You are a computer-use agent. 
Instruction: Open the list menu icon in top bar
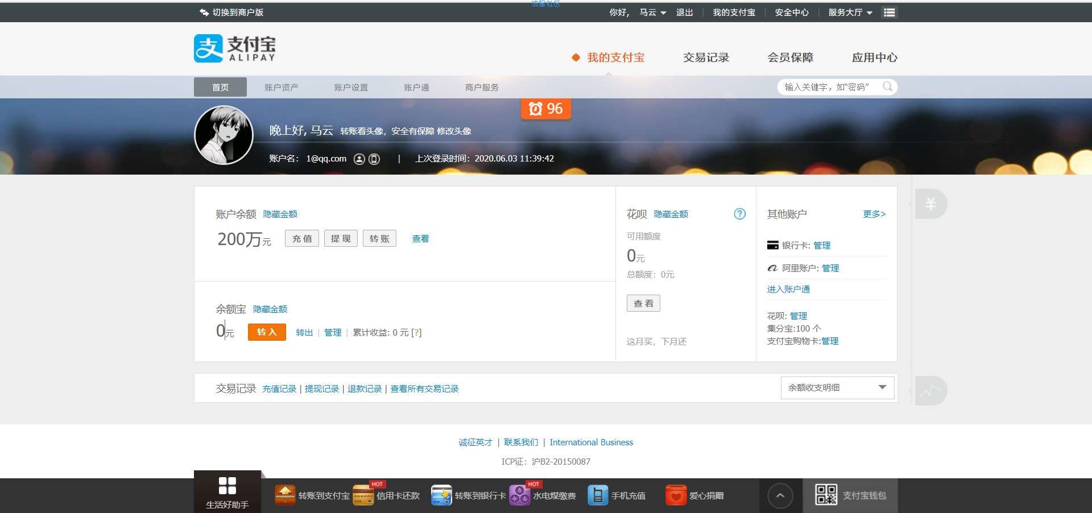[890, 13]
